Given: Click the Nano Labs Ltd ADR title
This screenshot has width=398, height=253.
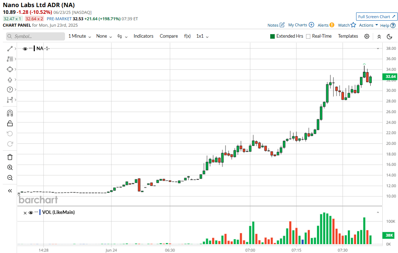Looking at the screenshot, I should point(39,5).
